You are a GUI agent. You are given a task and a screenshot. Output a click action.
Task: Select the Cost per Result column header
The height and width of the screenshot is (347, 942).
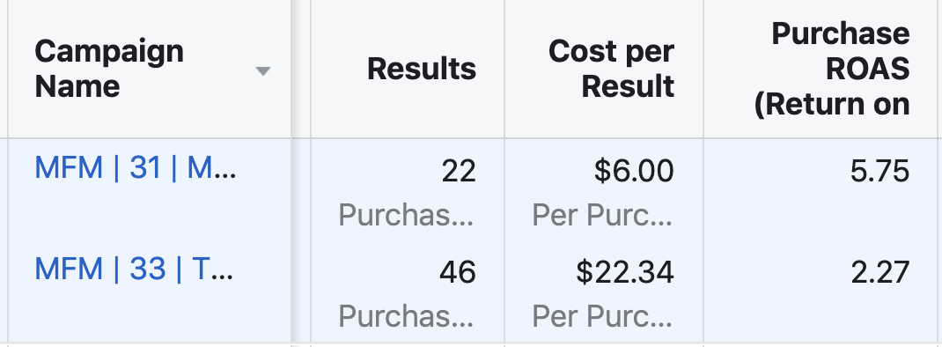[611, 69]
